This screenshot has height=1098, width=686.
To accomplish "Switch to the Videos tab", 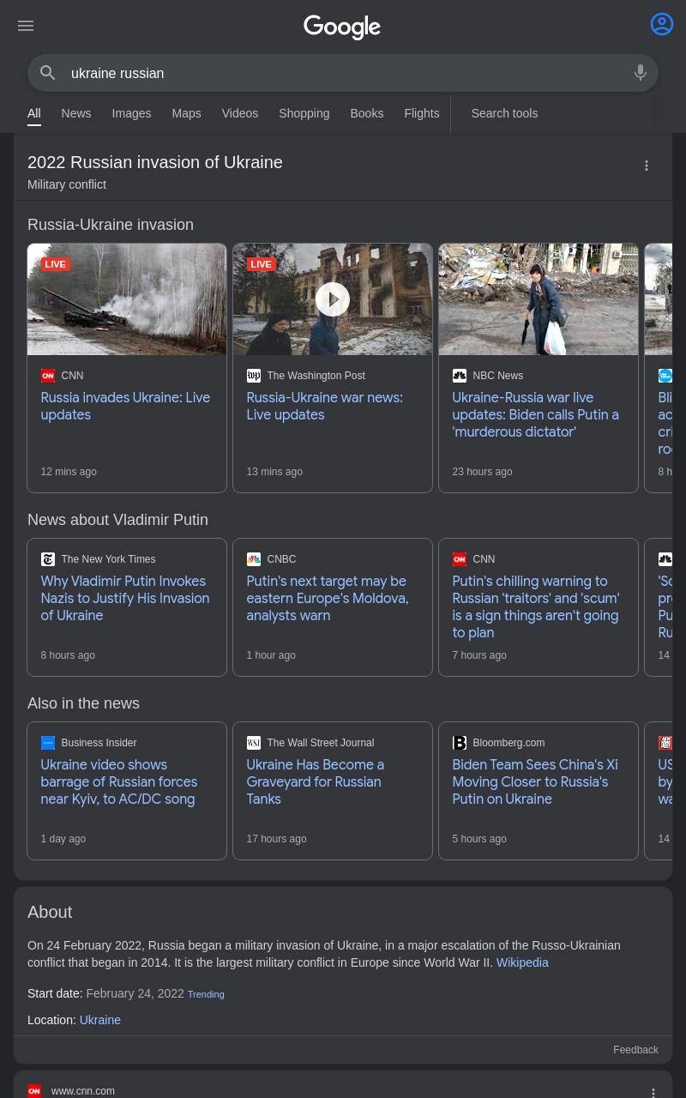I will tap(240, 113).
